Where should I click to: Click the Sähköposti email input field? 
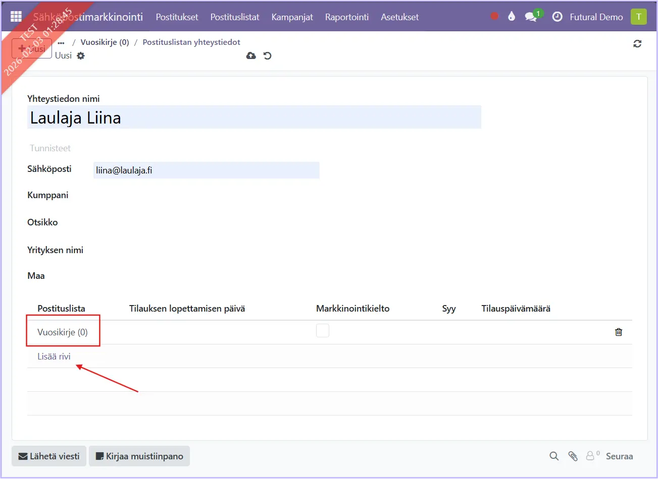(x=206, y=170)
